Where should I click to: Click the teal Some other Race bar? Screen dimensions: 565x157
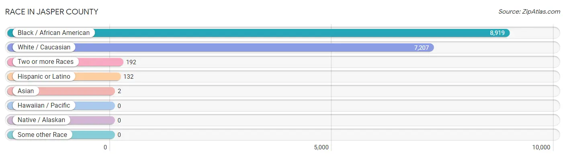61,135
